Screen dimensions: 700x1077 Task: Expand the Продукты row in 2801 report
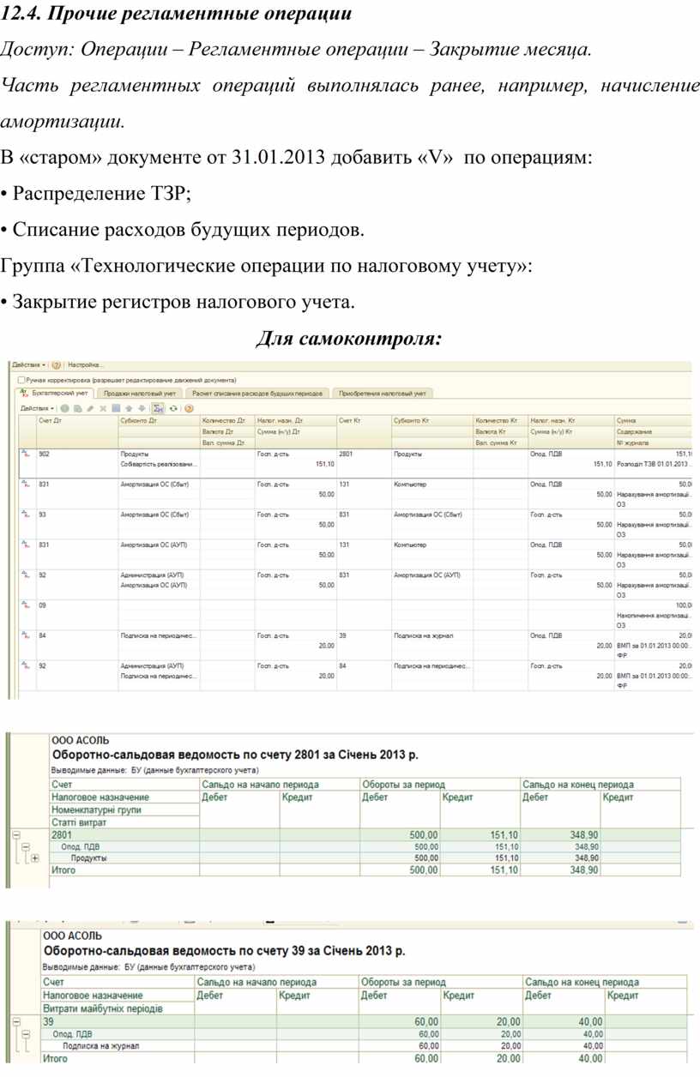(x=35, y=857)
